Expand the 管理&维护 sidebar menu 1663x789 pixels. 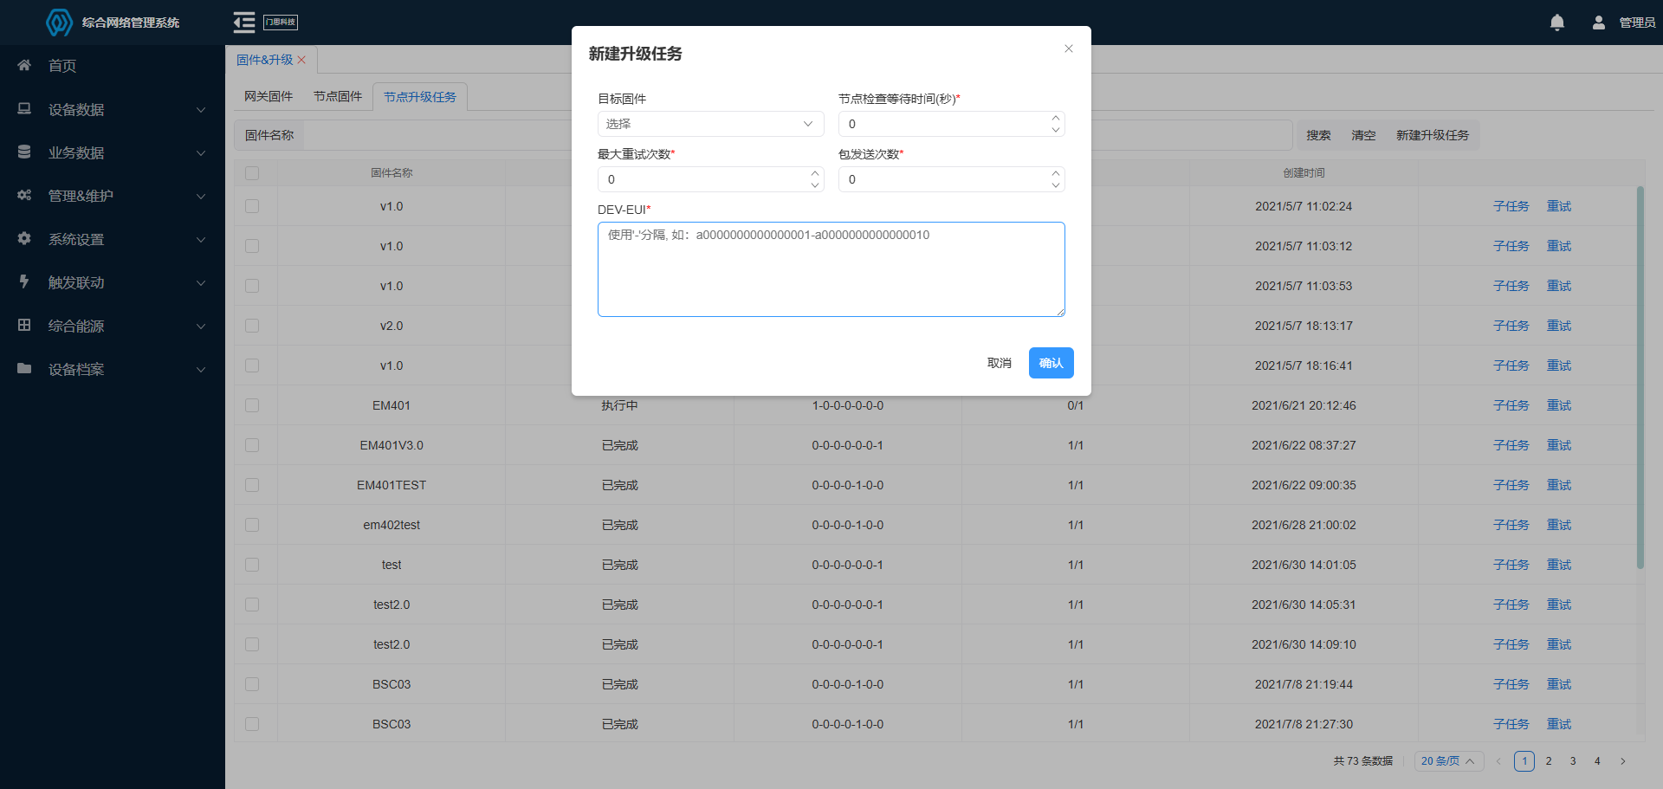[x=113, y=196]
